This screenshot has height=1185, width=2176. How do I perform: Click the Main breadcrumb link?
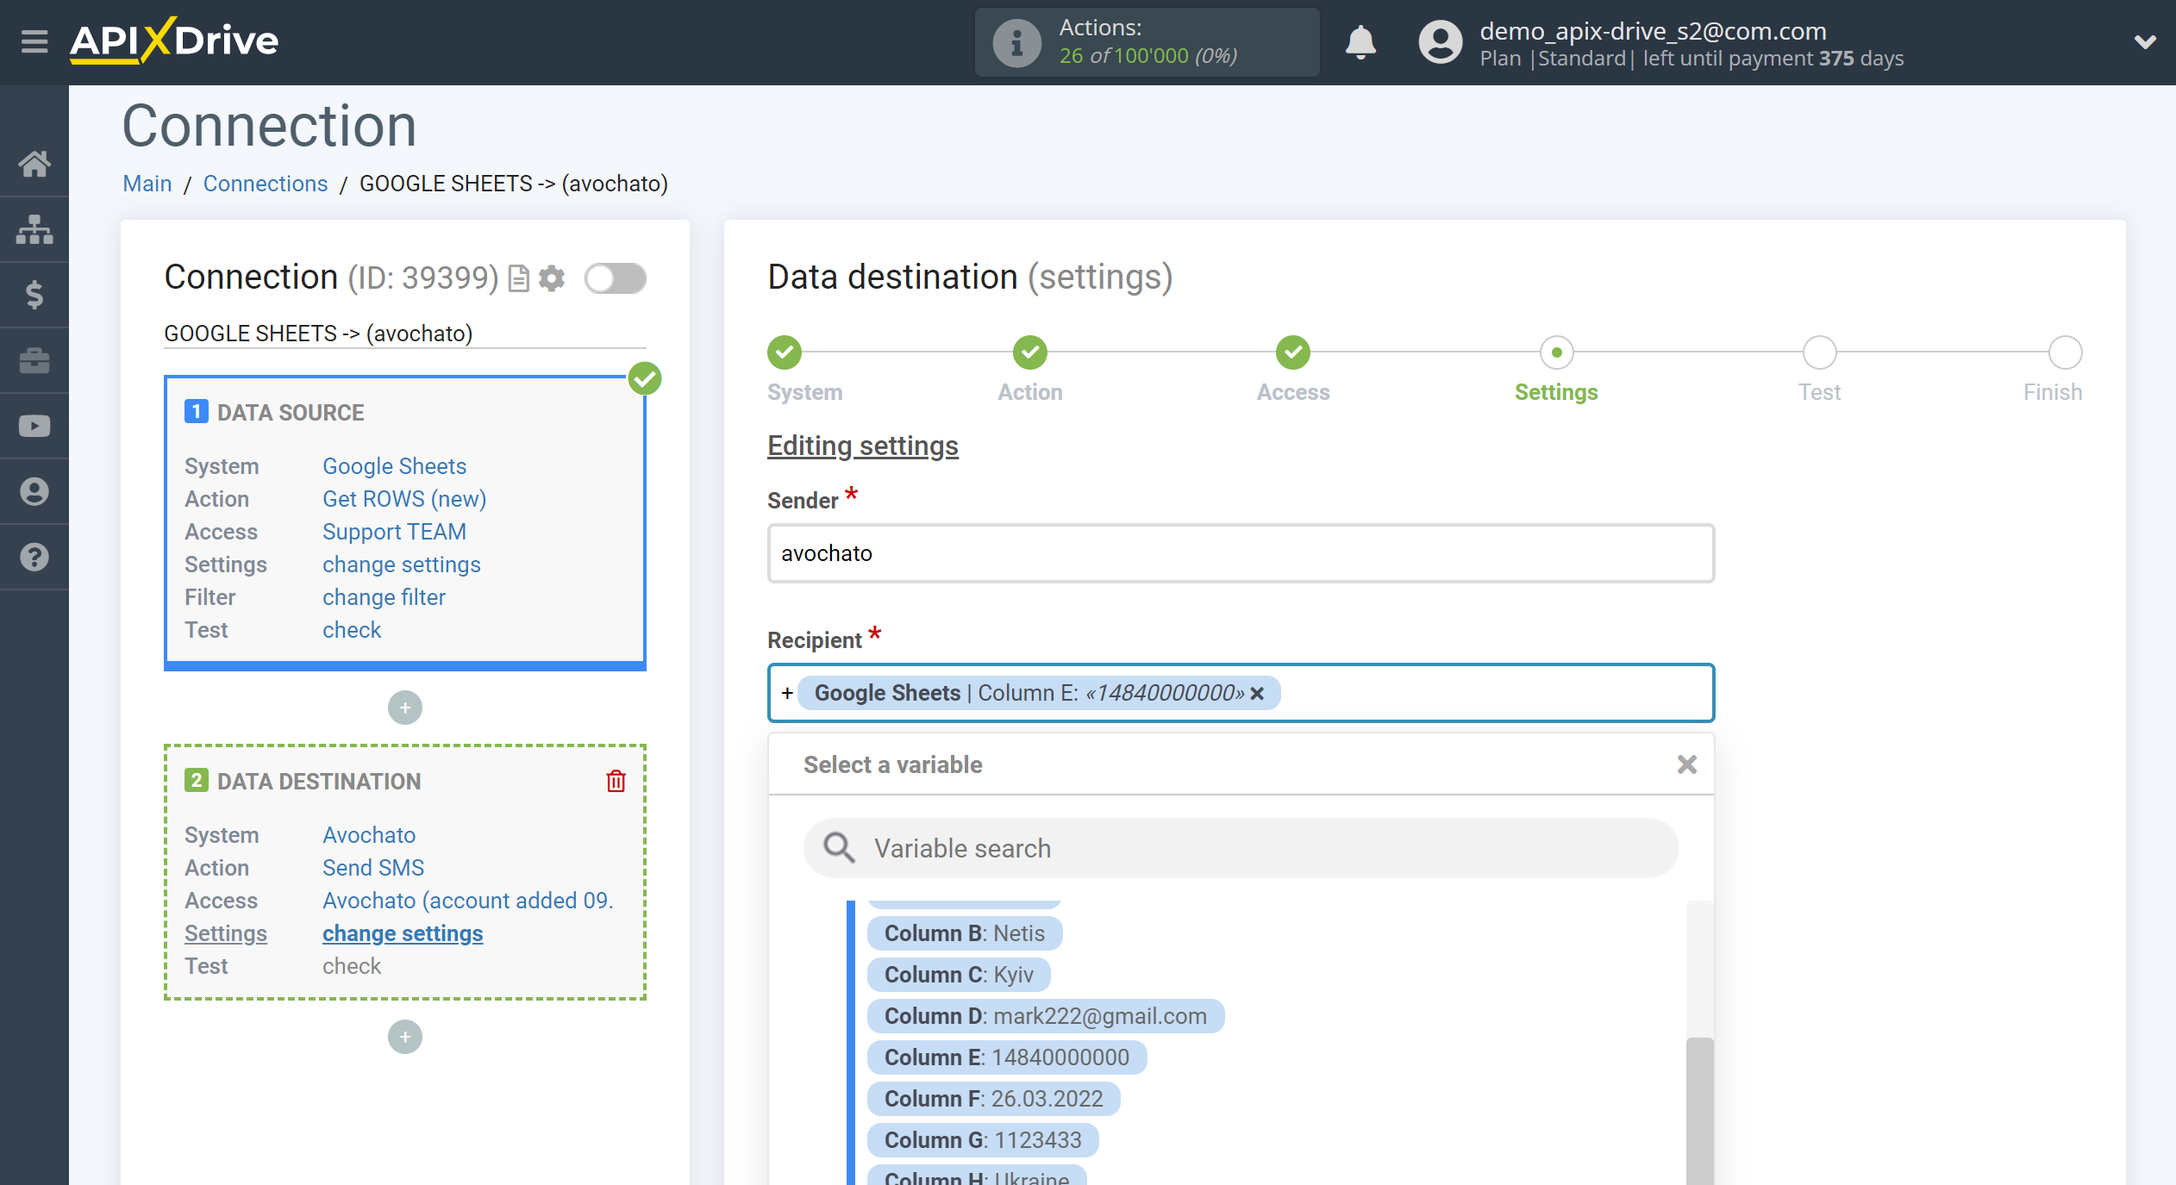pyautogui.click(x=147, y=184)
